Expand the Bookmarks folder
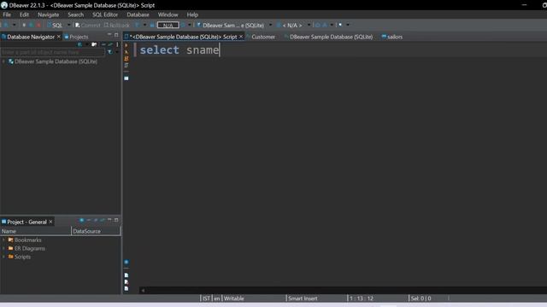Screen dimensions: 547x307 [3, 240]
